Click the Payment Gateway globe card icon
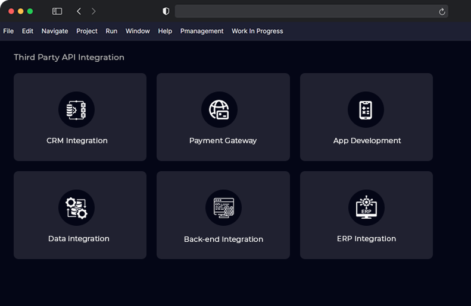471x306 pixels. click(x=219, y=110)
